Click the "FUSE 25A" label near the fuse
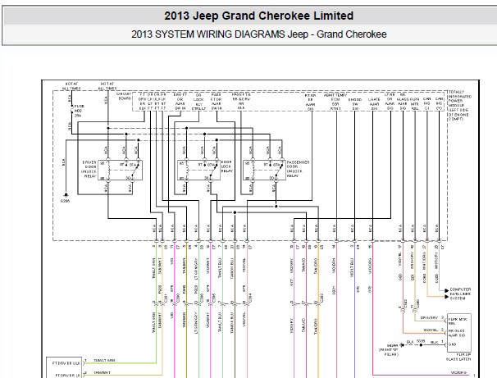 (x=79, y=111)
